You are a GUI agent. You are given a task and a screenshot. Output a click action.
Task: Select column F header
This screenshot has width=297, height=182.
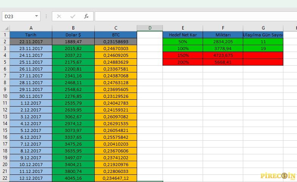click(223, 28)
